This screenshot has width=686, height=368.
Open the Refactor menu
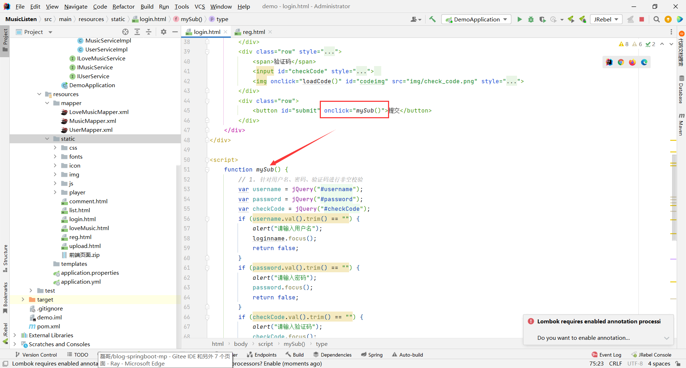coord(123,6)
